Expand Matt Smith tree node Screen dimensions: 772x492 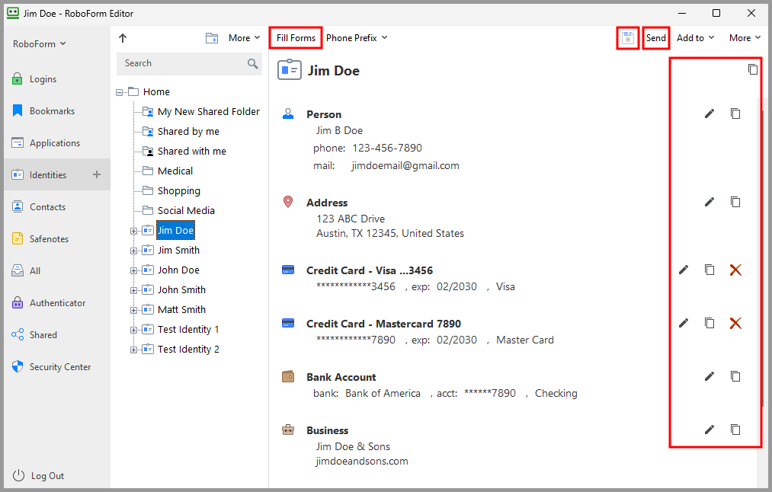coord(133,310)
